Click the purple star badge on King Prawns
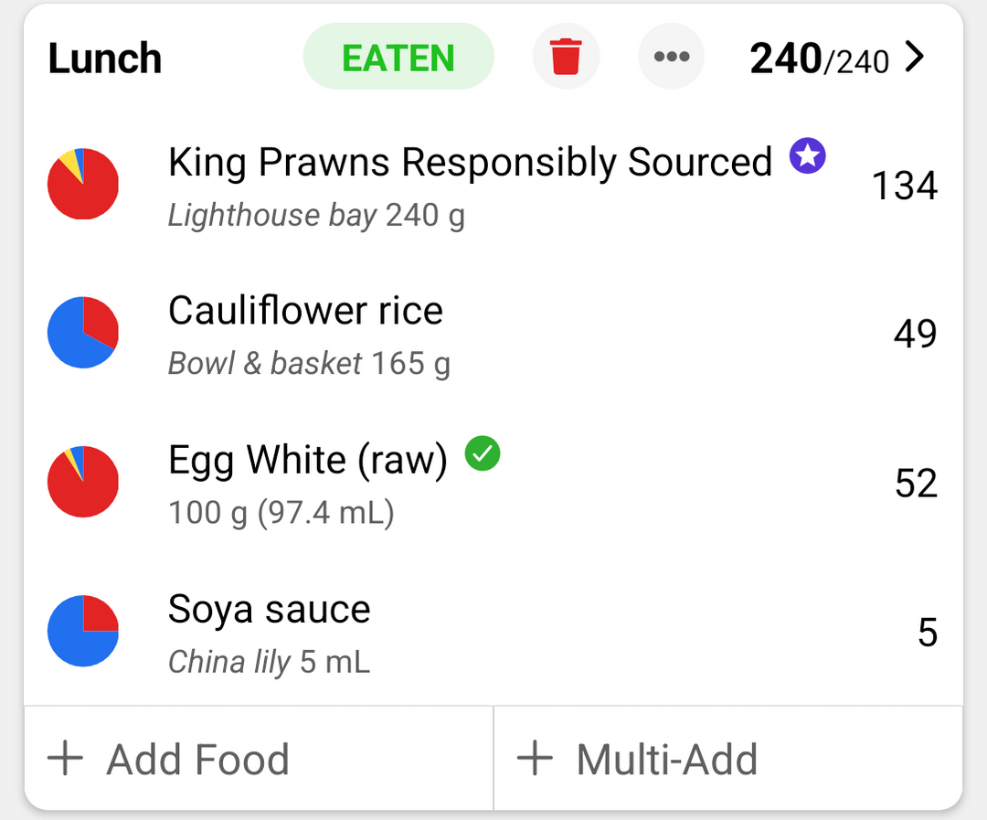 coord(808,155)
